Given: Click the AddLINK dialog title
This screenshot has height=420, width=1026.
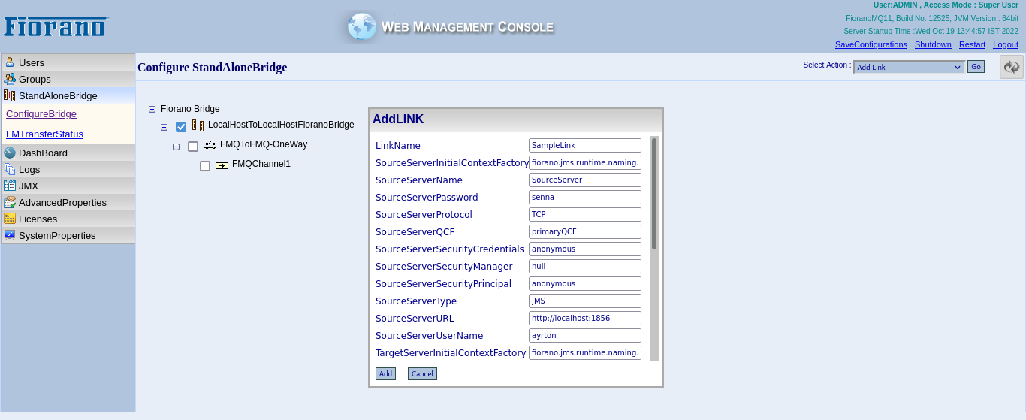Looking at the screenshot, I should coord(398,119).
